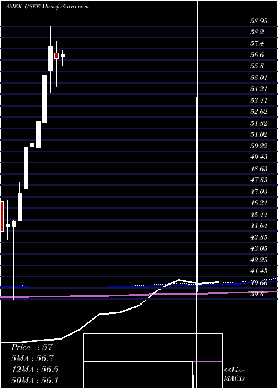Viewport: 278px width, 389px height.
Task: Click the 58.2 price axis label
Action: pos(257,32)
